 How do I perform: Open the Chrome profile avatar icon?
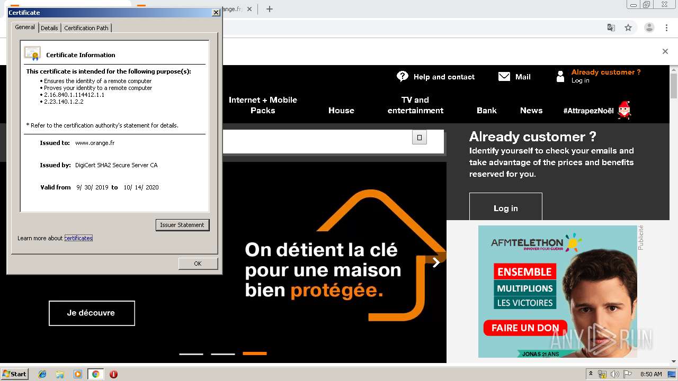649,28
